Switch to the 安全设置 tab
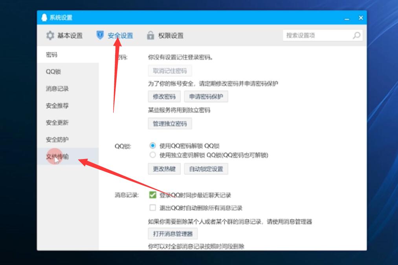 click(115, 35)
